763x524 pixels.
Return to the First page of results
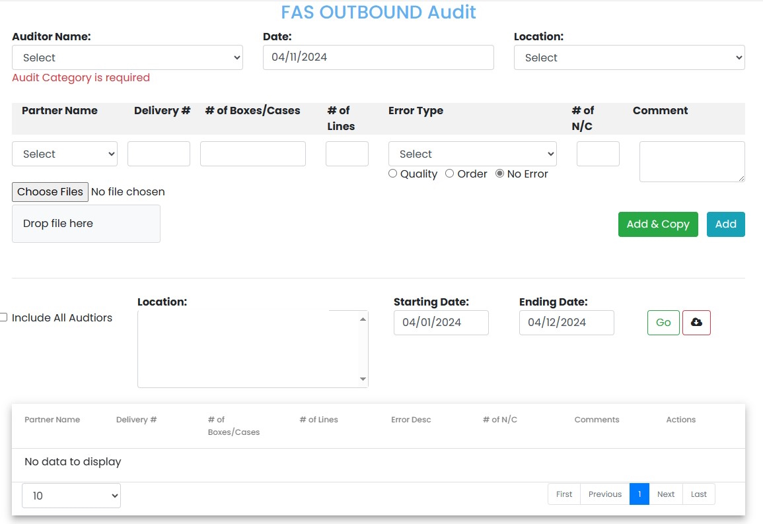click(x=563, y=494)
